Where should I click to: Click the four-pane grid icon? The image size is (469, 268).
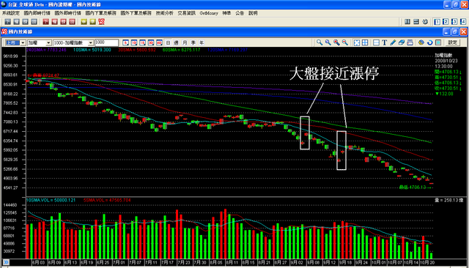[365, 42]
